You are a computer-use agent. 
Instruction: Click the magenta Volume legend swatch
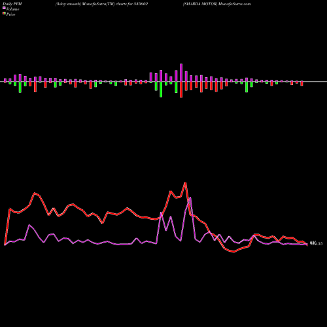tap(4, 8)
